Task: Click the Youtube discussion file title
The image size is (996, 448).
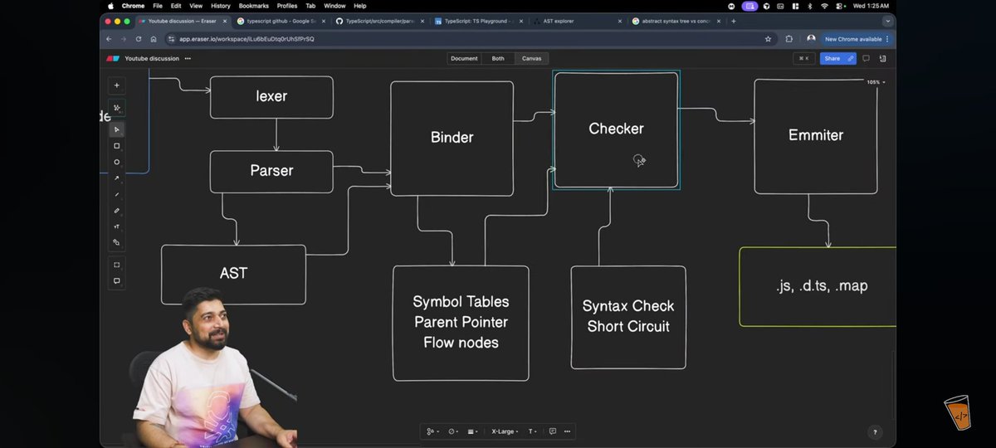Action: 151,59
